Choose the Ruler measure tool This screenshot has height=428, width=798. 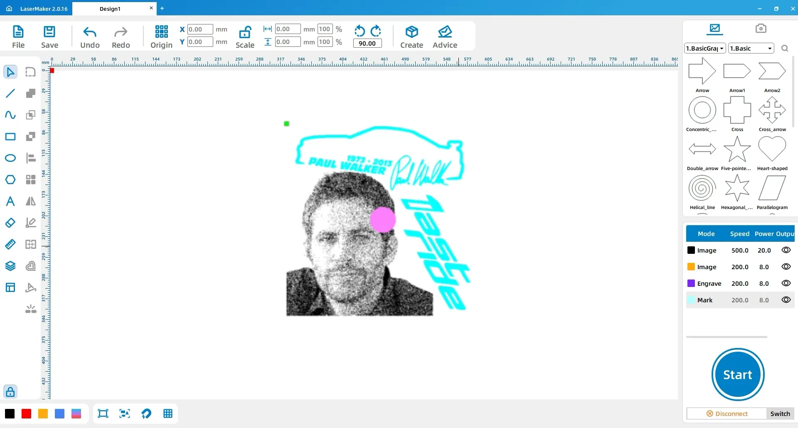pyautogui.click(x=10, y=244)
